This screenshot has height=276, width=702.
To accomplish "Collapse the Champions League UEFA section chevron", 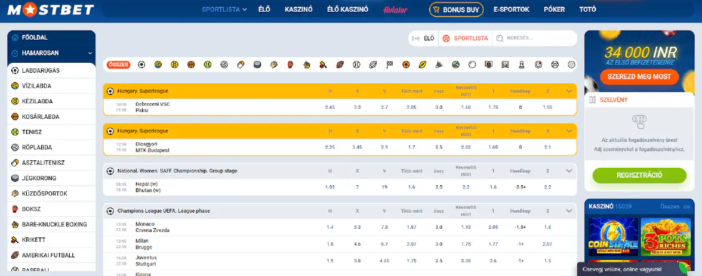I will point(569,211).
